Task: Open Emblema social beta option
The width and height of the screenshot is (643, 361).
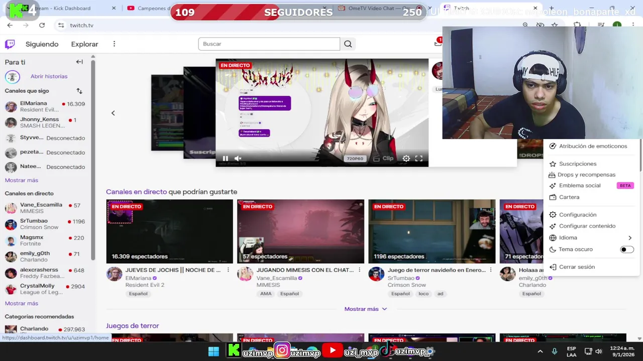Action: pyautogui.click(x=591, y=186)
